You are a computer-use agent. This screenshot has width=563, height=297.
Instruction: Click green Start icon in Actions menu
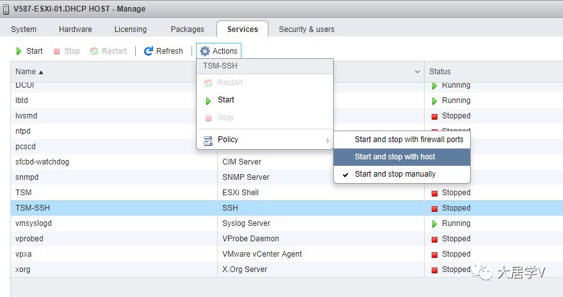tap(208, 100)
